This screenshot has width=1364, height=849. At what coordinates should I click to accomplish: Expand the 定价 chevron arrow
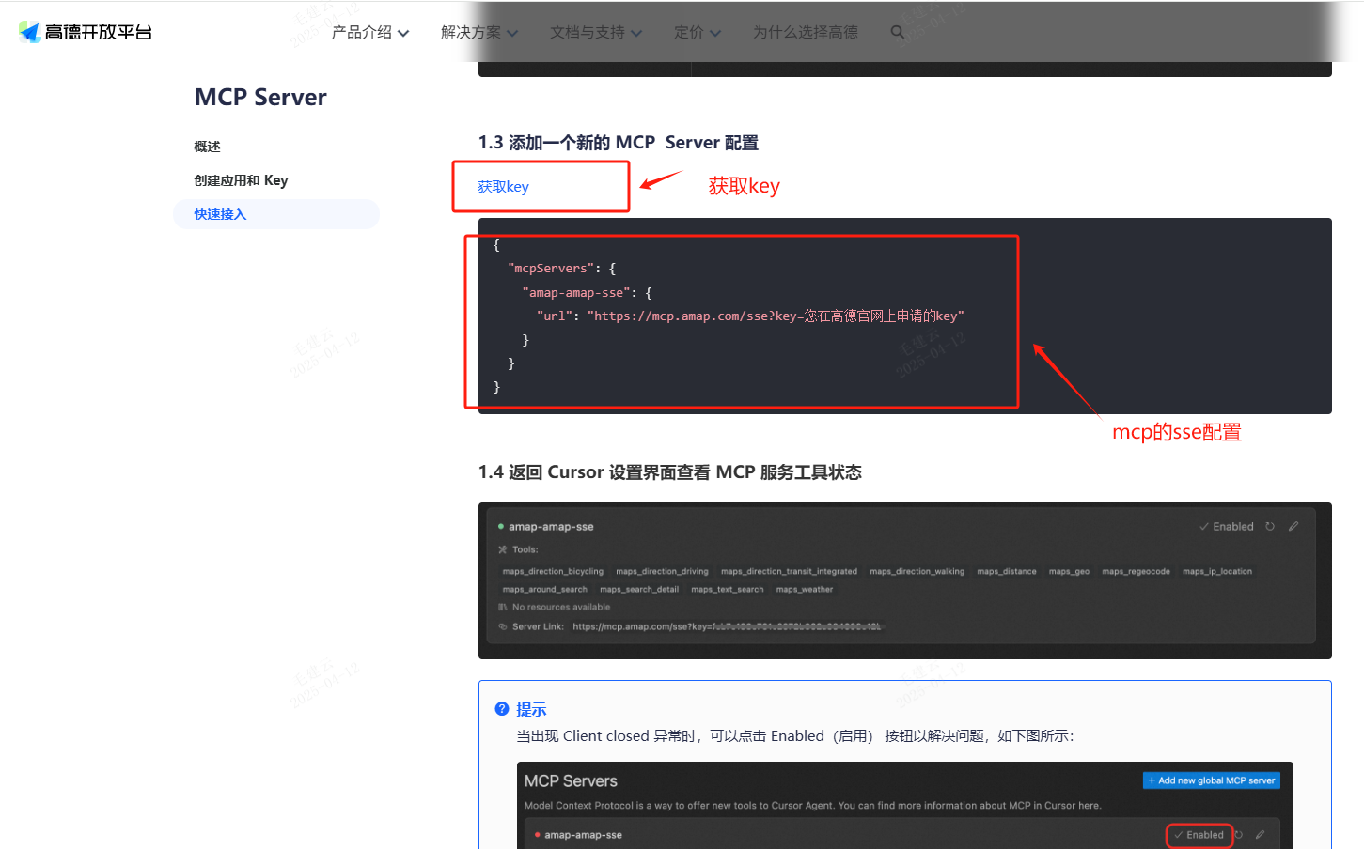pyautogui.click(x=715, y=33)
